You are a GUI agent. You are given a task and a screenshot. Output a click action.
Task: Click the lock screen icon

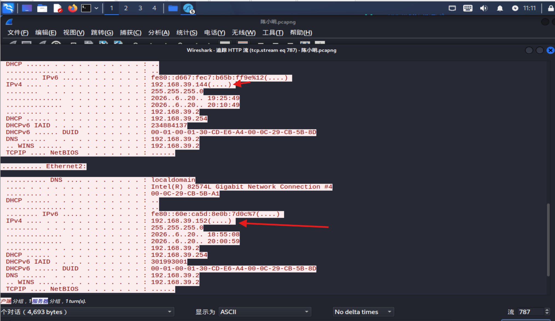coord(551,8)
